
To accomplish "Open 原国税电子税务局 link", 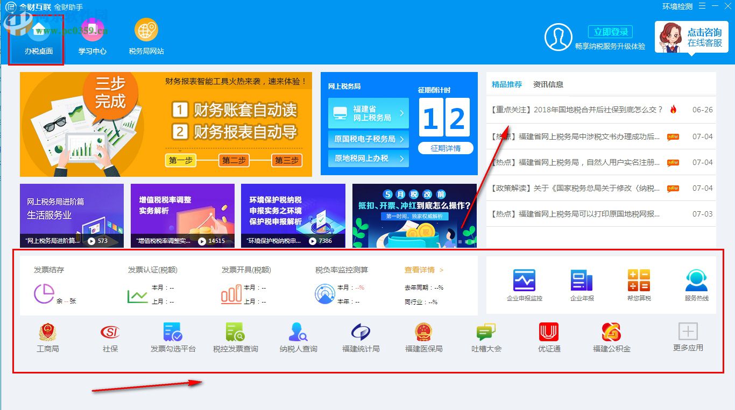I will tap(369, 139).
